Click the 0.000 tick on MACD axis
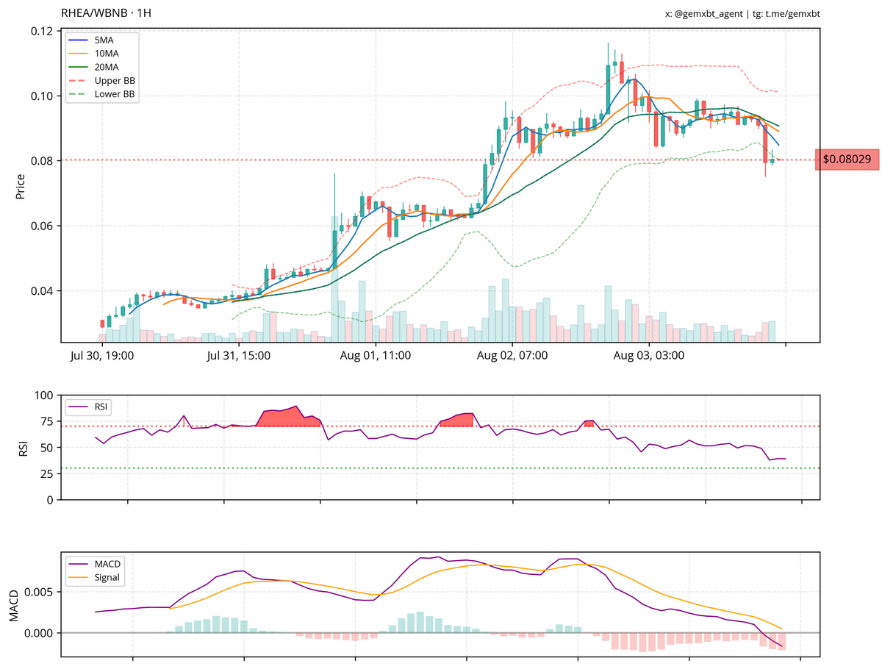Image resolution: width=882 pixels, height=669 pixels. (40, 633)
